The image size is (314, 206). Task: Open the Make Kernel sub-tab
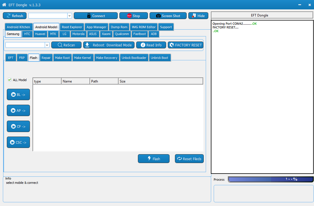tap(83, 57)
